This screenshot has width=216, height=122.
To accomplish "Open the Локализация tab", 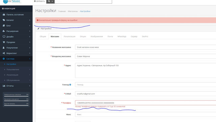I will click(70, 37).
